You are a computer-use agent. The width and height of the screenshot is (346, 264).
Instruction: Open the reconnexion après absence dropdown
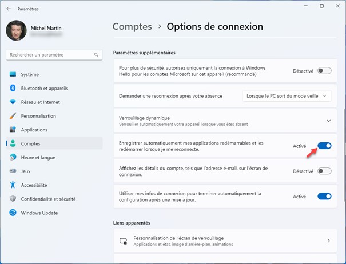287,96
